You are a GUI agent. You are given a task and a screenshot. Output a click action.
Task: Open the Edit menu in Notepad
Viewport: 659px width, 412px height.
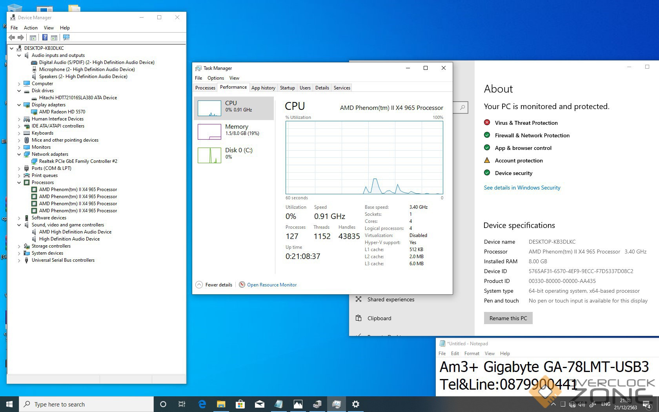[x=455, y=354]
